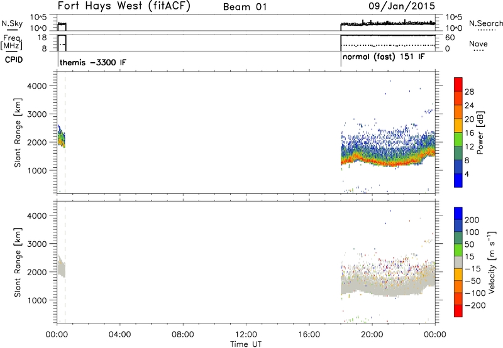Viewport: 503px width, 348px height.
Task: Click the 'themis -3300 IF' text
Action: [93, 62]
